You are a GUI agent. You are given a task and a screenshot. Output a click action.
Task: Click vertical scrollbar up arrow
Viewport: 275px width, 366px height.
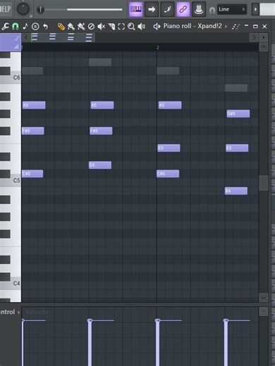pyautogui.click(x=264, y=47)
